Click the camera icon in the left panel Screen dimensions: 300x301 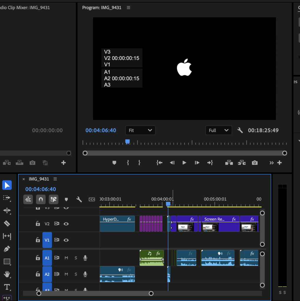pyautogui.click(x=32, y=163)
